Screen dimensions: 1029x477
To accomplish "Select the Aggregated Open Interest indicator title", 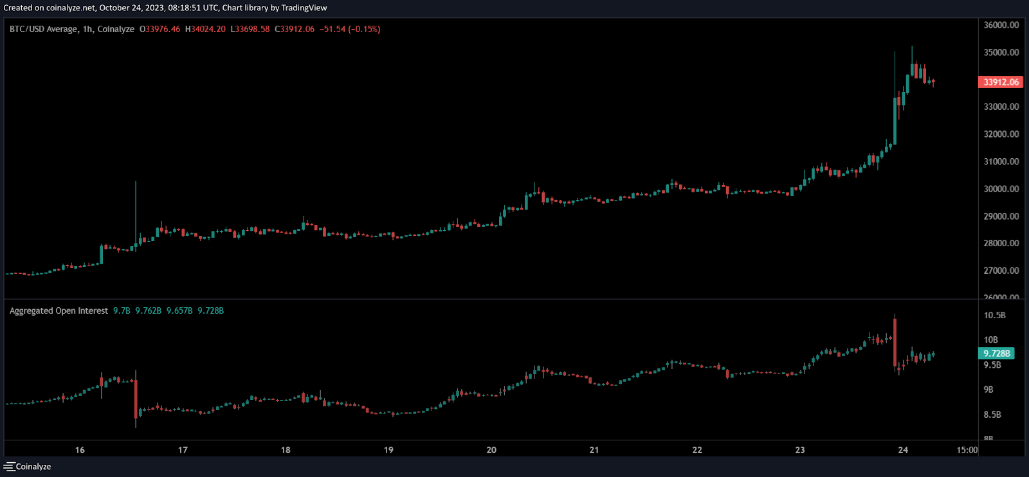I will point(59,310).
